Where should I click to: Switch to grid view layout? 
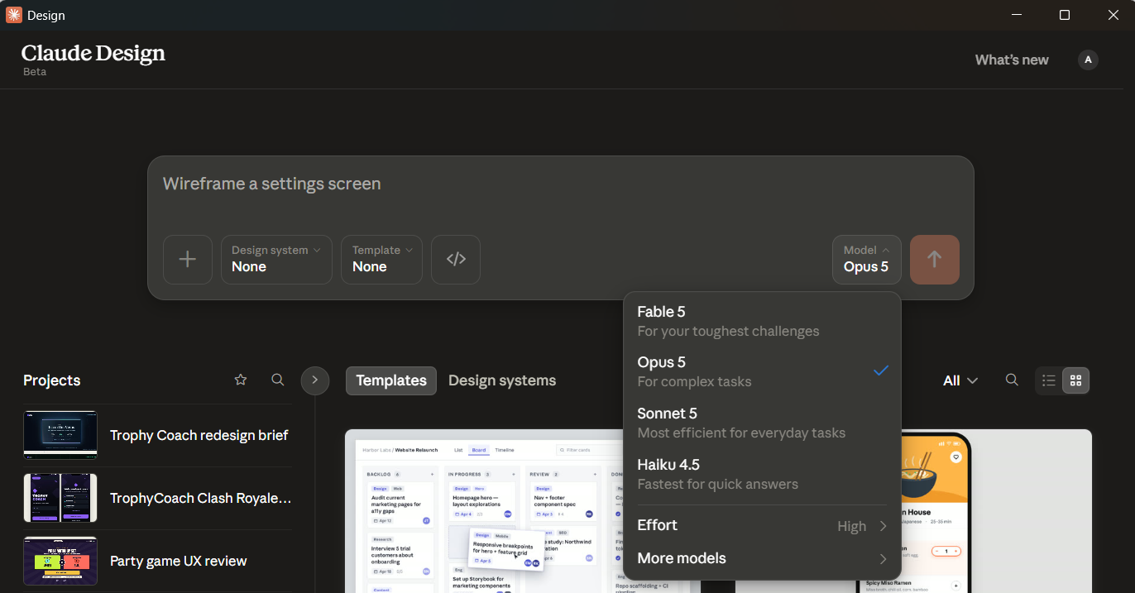tap(1075, 380)
